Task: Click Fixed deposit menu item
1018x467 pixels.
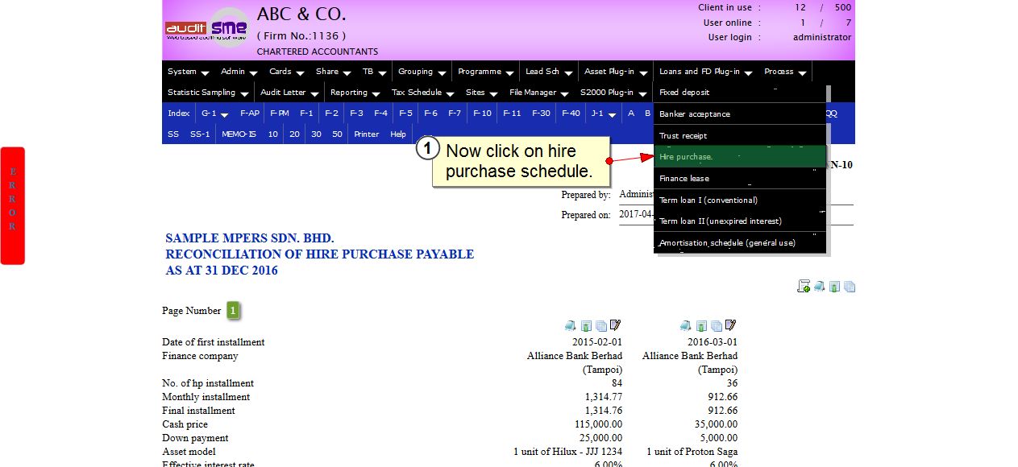Action: (x=684, y=93)
